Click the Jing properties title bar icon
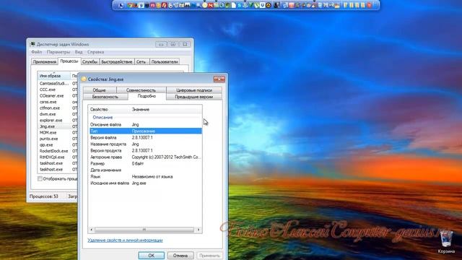Image resolution: width=462 pixels, height=260 pixels. [x=84, y=79]
